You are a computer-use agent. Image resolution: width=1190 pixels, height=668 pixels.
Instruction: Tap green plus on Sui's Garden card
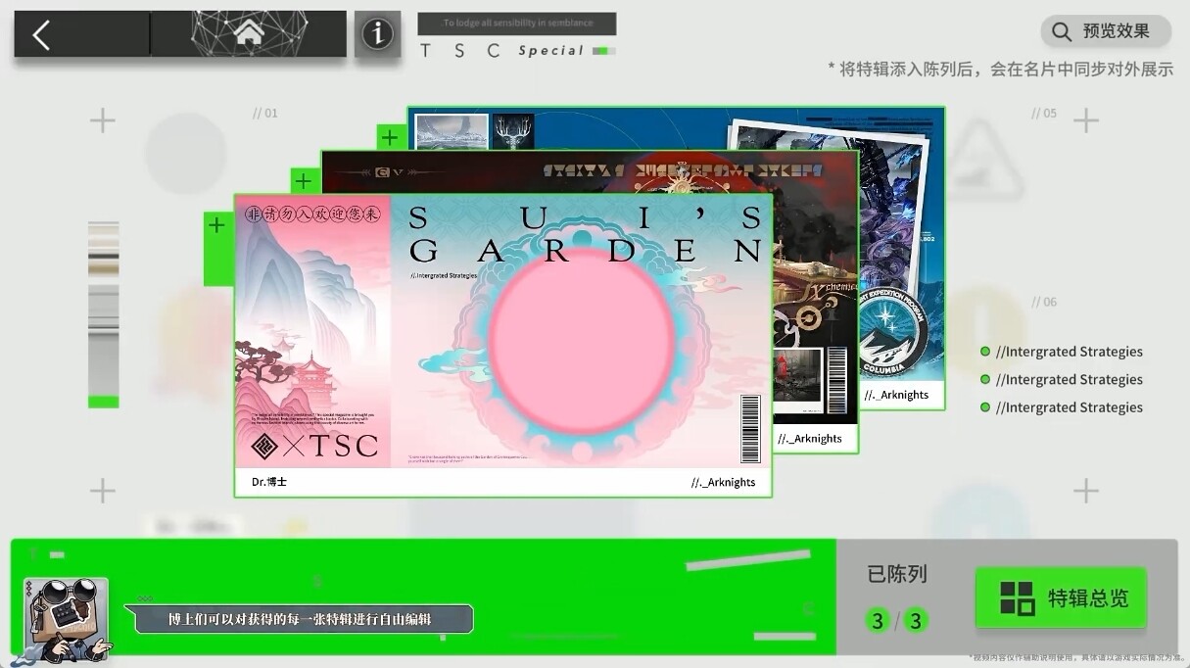point(217,226)
